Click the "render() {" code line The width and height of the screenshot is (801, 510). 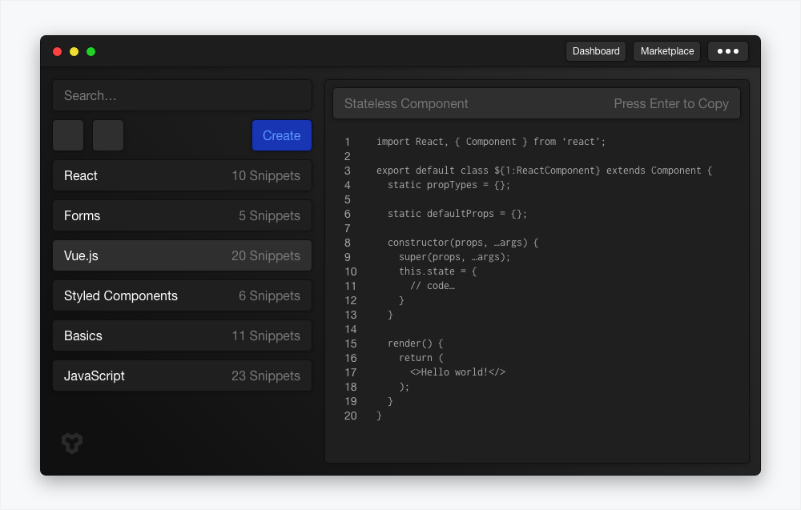[415, 343]
